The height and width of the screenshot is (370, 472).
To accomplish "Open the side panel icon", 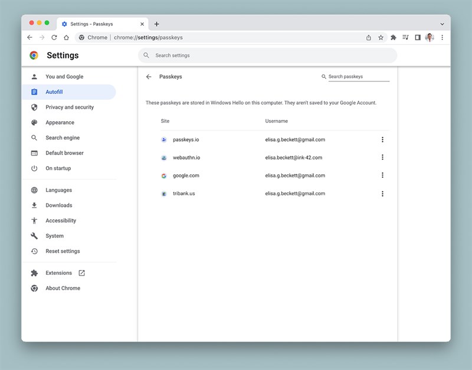I will click(418, 37).
